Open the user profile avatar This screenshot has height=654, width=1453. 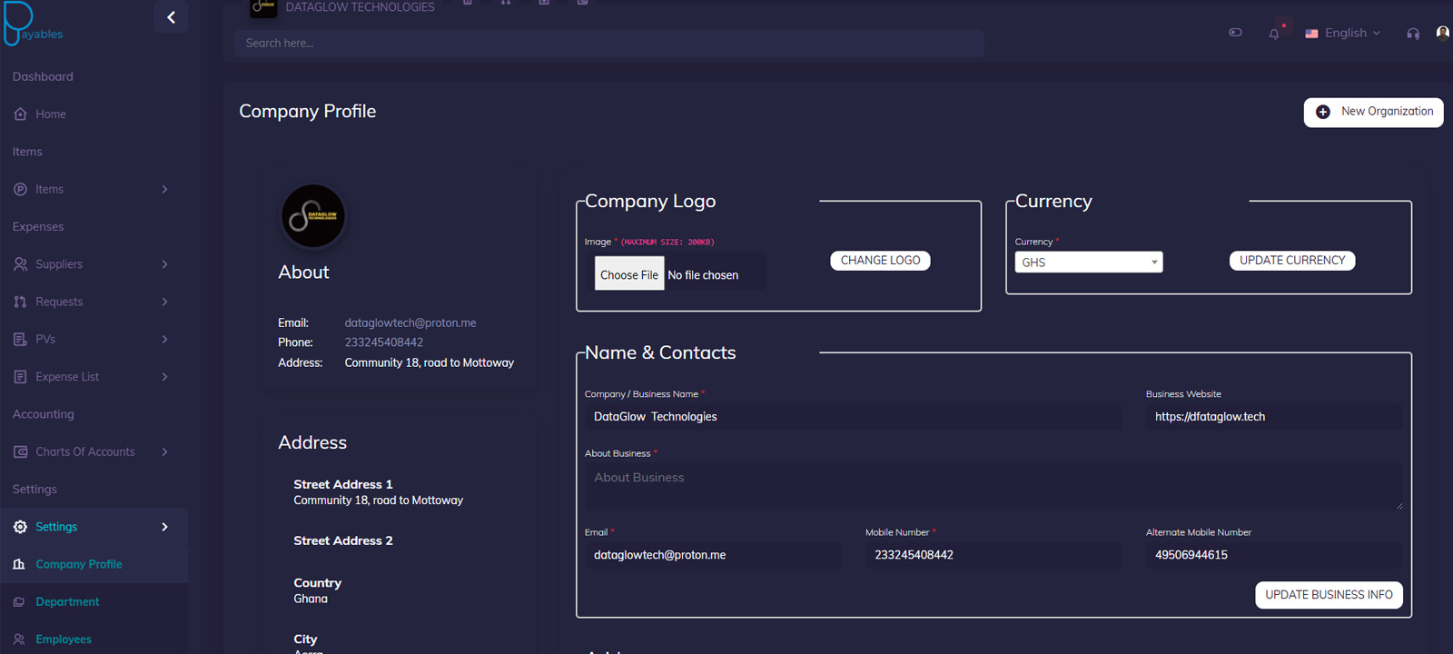pos(1442,33)
